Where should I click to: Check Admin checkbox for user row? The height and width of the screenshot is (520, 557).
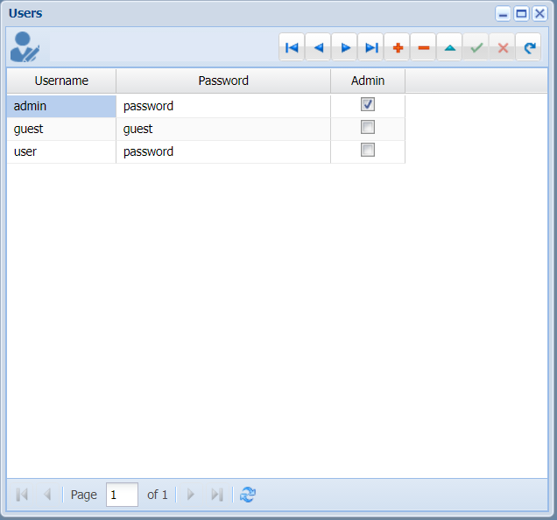pos(368,151)
